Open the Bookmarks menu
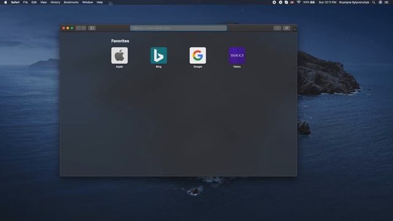Viewport: 393px width, 221px height. click(71, 2)
